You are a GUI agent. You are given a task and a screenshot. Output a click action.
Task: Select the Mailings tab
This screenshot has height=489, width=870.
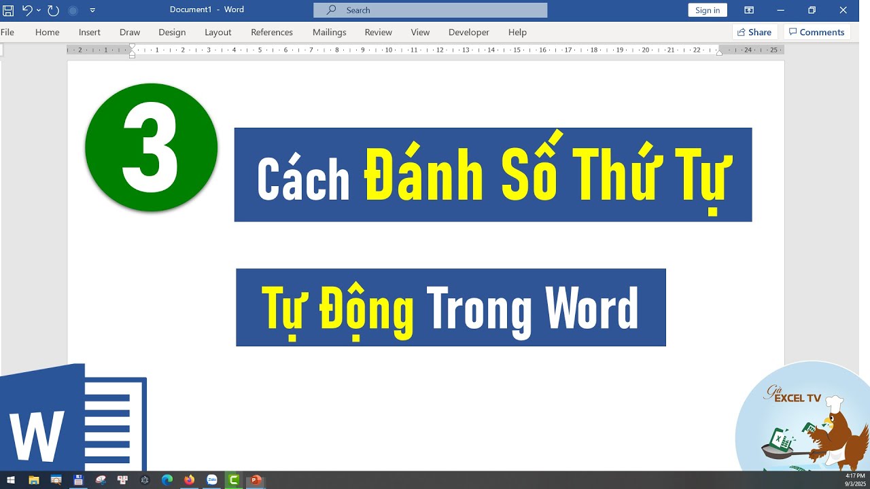click(x=330, y=32)
